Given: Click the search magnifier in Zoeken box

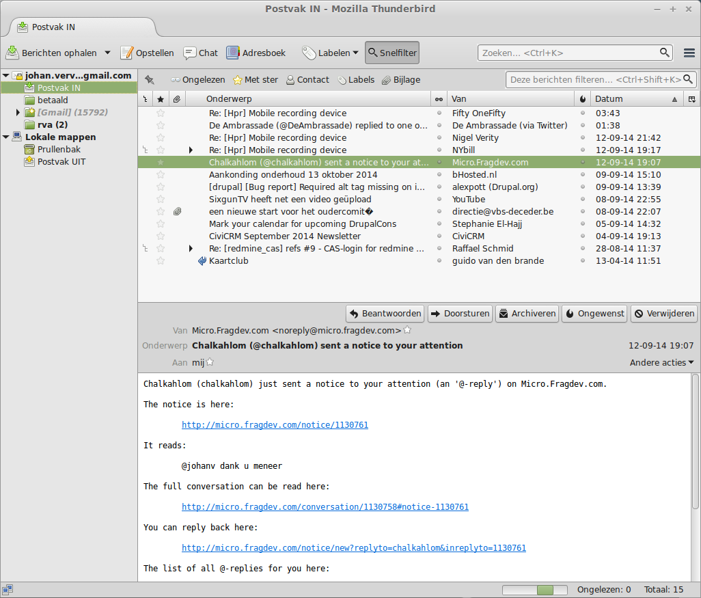Looking at the screenshot, I should pos(665,53).
